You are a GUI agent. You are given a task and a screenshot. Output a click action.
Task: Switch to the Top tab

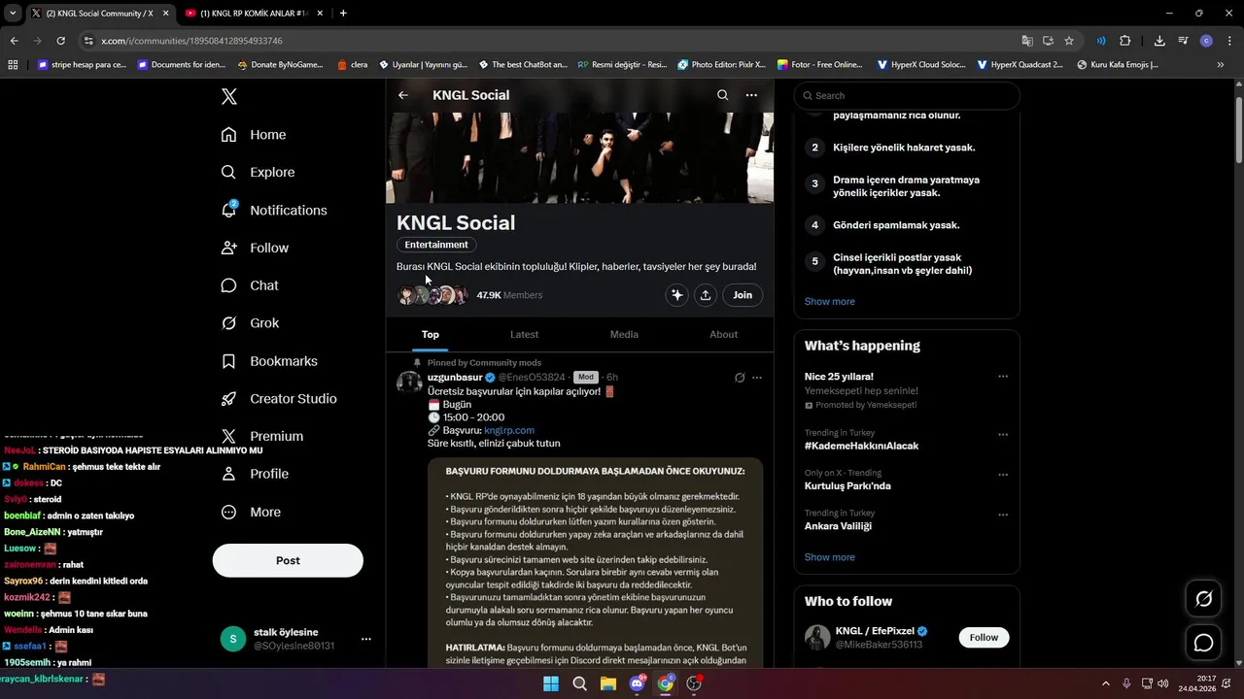pyautogui.click(x=431, y=334)
